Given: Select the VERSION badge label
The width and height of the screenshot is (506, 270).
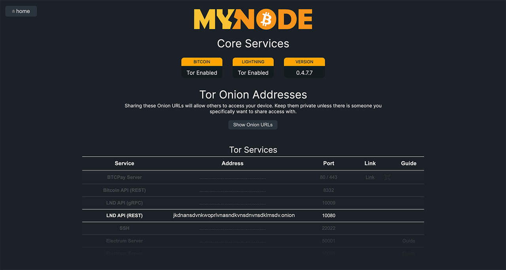Looking at the screenshot, I should point(304,62).
